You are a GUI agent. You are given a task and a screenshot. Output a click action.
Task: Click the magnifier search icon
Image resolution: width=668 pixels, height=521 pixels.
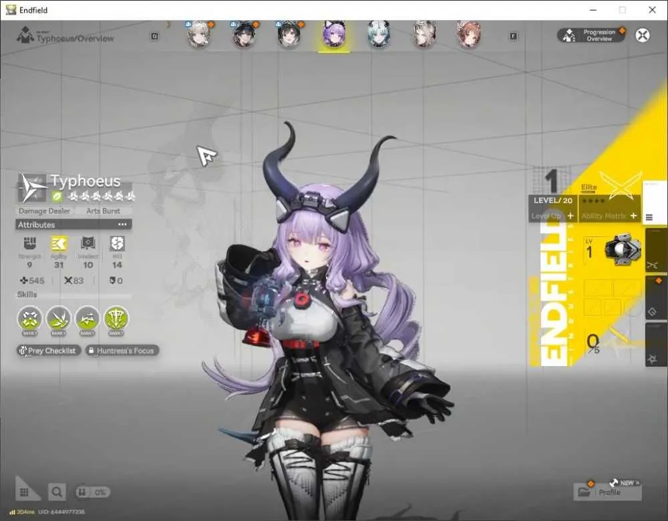pyautogui.click(x=57, y=492)
